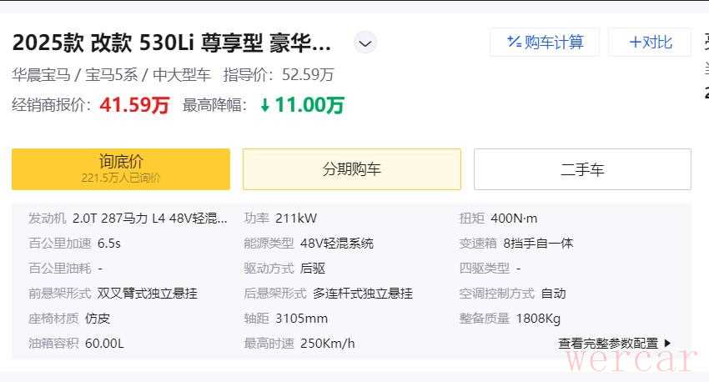Click the plus icon in 对比

(635, 42)
